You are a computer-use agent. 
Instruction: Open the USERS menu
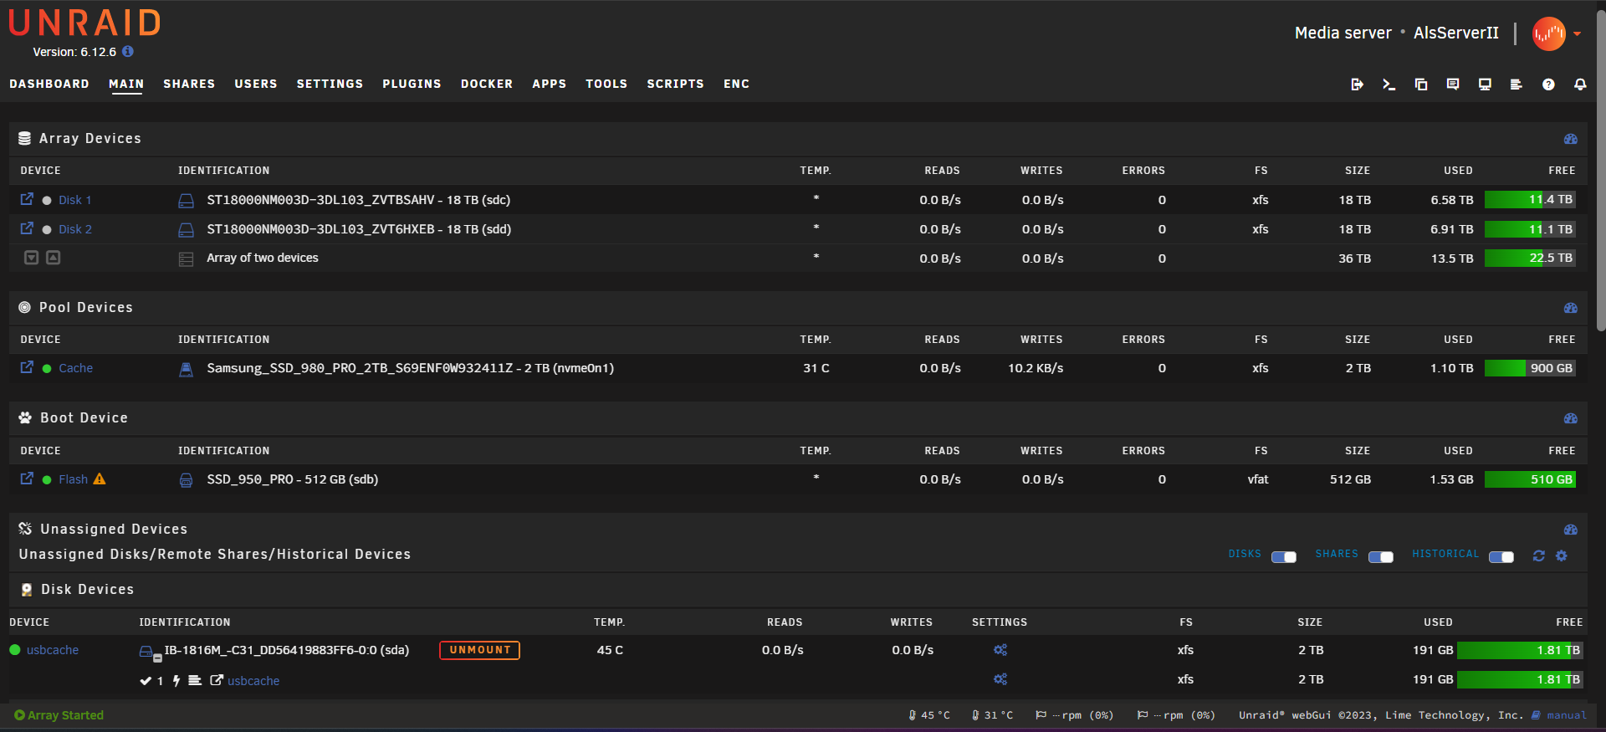point(256,84)
